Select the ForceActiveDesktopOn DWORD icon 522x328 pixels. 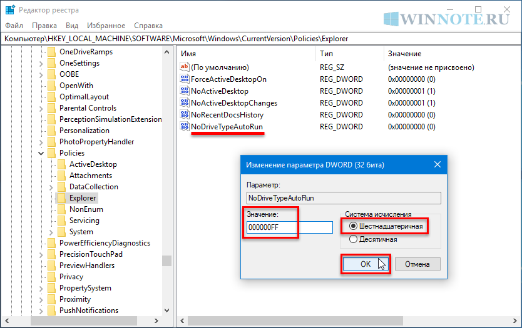tap(185, 79)
